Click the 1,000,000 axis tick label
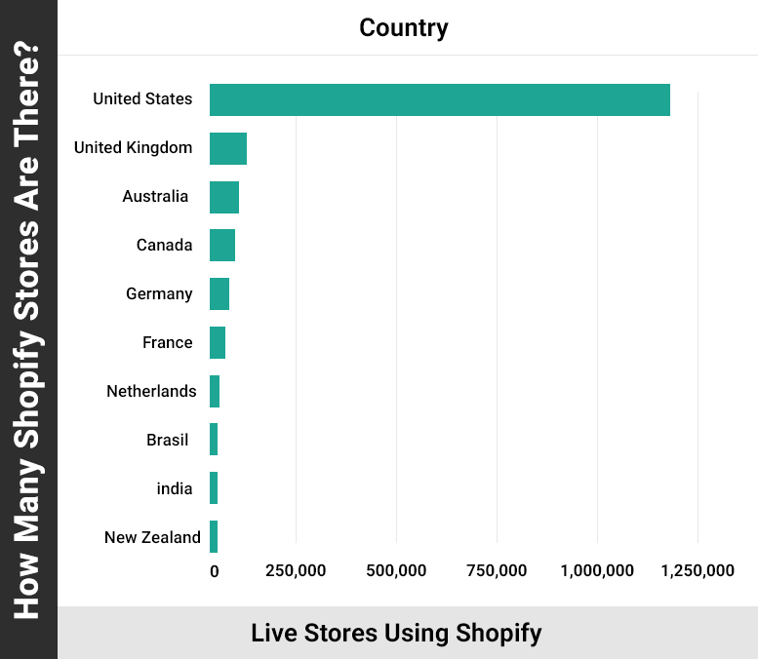758x659 pixels. (x=598, y=571)
